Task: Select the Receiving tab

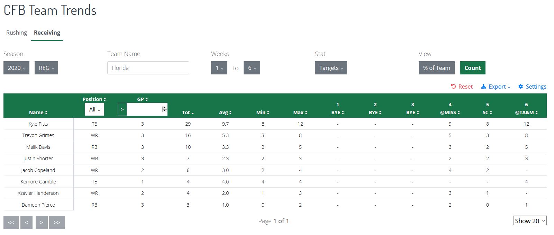Action: [47, 33]
